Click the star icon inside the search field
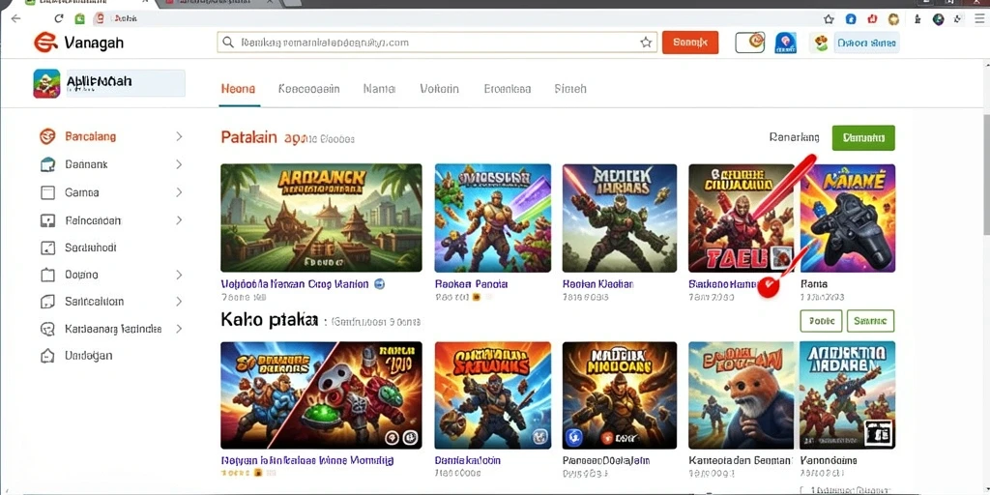The image size is (990, 495). [646, 43]
